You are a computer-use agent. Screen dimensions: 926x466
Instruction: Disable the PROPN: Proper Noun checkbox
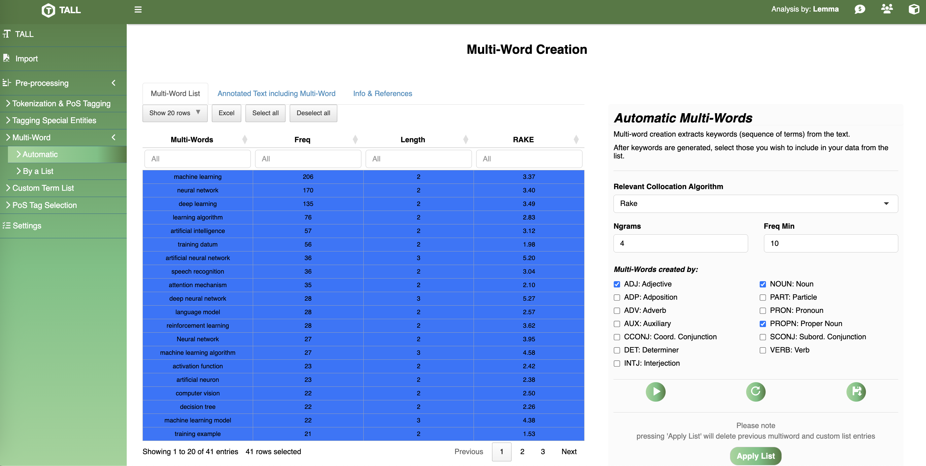(763, 324)
